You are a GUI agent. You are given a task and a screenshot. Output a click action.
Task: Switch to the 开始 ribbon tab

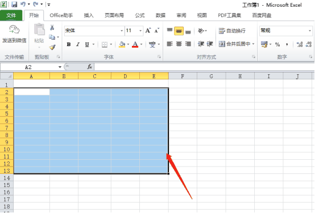34,15
